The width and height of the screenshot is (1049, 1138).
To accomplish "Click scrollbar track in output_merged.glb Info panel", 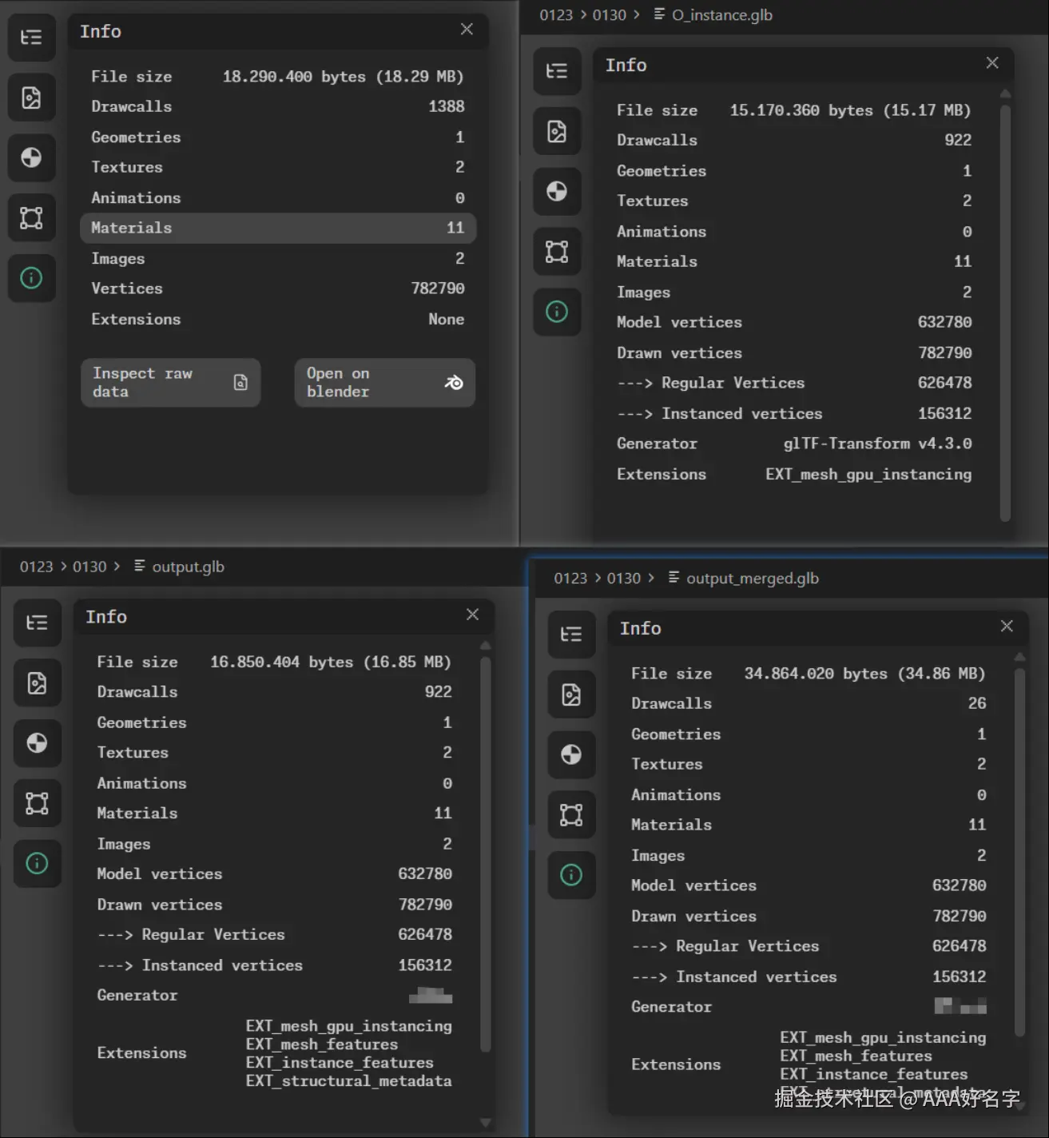I will point(1019,853).
